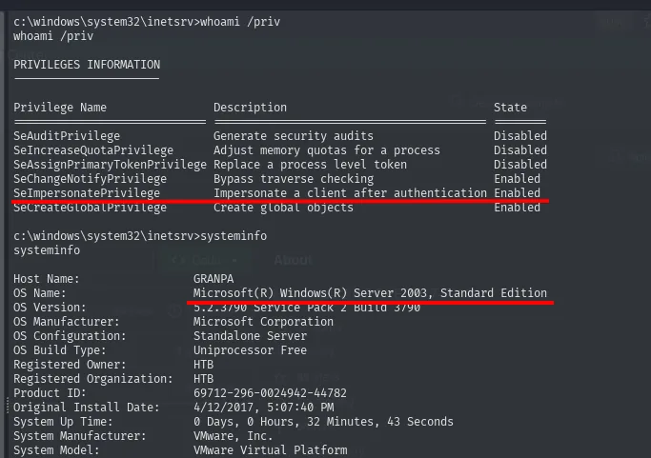Click the "State" column header

click(x=510, y=108)
